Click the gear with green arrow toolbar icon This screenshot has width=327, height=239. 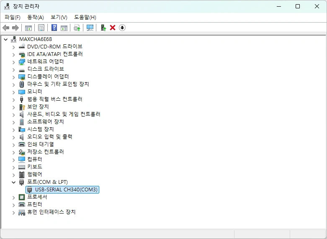click(77, 28)
